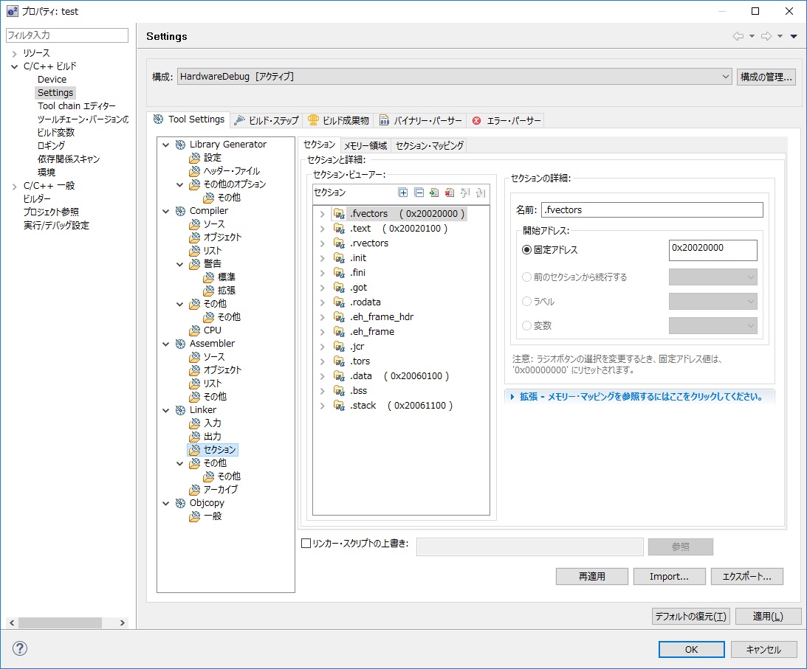Click the expand all sections icon

(x=403, y=193)
